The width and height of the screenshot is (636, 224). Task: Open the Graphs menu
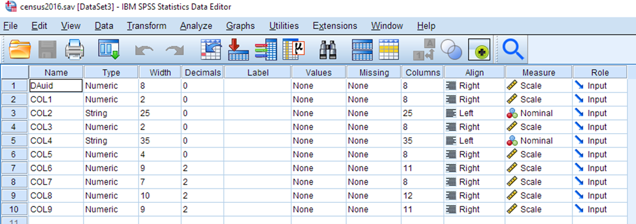coord(240,26)
